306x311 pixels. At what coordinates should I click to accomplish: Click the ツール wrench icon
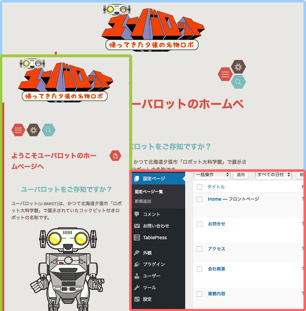(x=137, y=287)
